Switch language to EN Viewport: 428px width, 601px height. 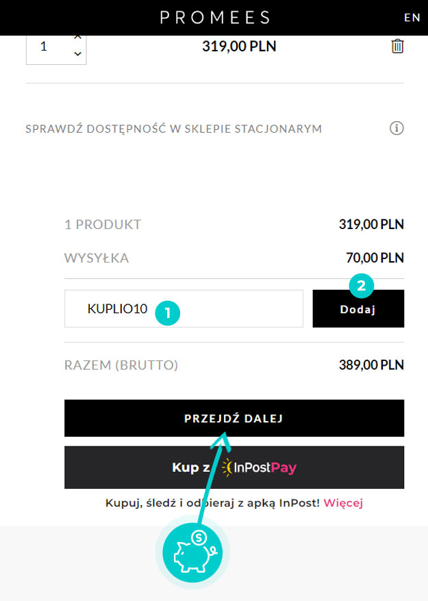pos(412,18)
